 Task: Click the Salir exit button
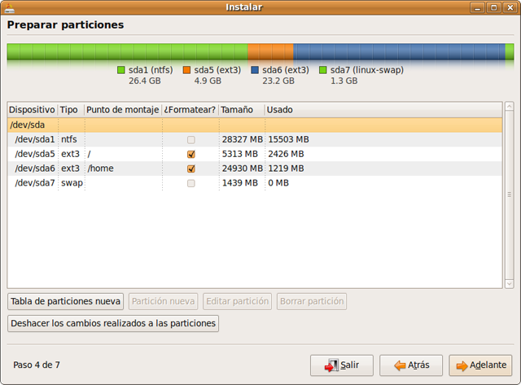pos(340,365)
